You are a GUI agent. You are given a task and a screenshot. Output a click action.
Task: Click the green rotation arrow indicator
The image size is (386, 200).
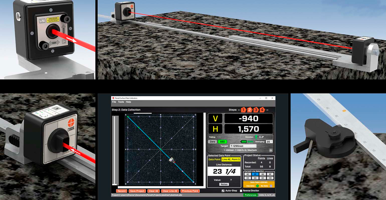tap(256, 137)
